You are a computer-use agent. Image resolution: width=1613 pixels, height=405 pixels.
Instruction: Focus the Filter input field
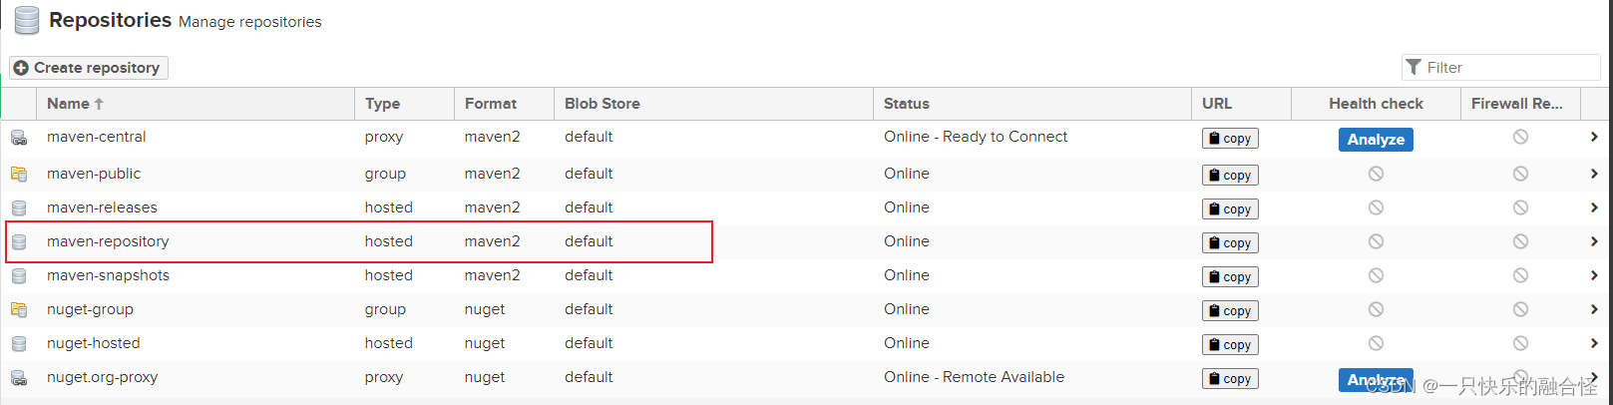click(1501, 67)
